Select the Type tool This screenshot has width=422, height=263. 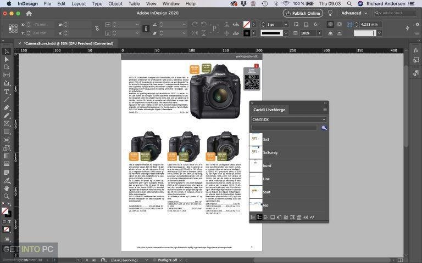[x=7, y=92]
